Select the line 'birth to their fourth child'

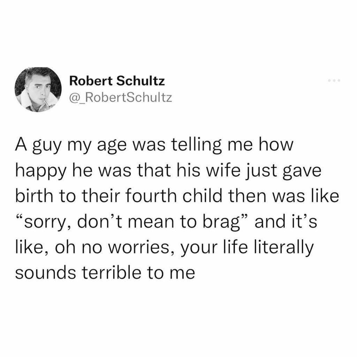(x=177, y=196)
